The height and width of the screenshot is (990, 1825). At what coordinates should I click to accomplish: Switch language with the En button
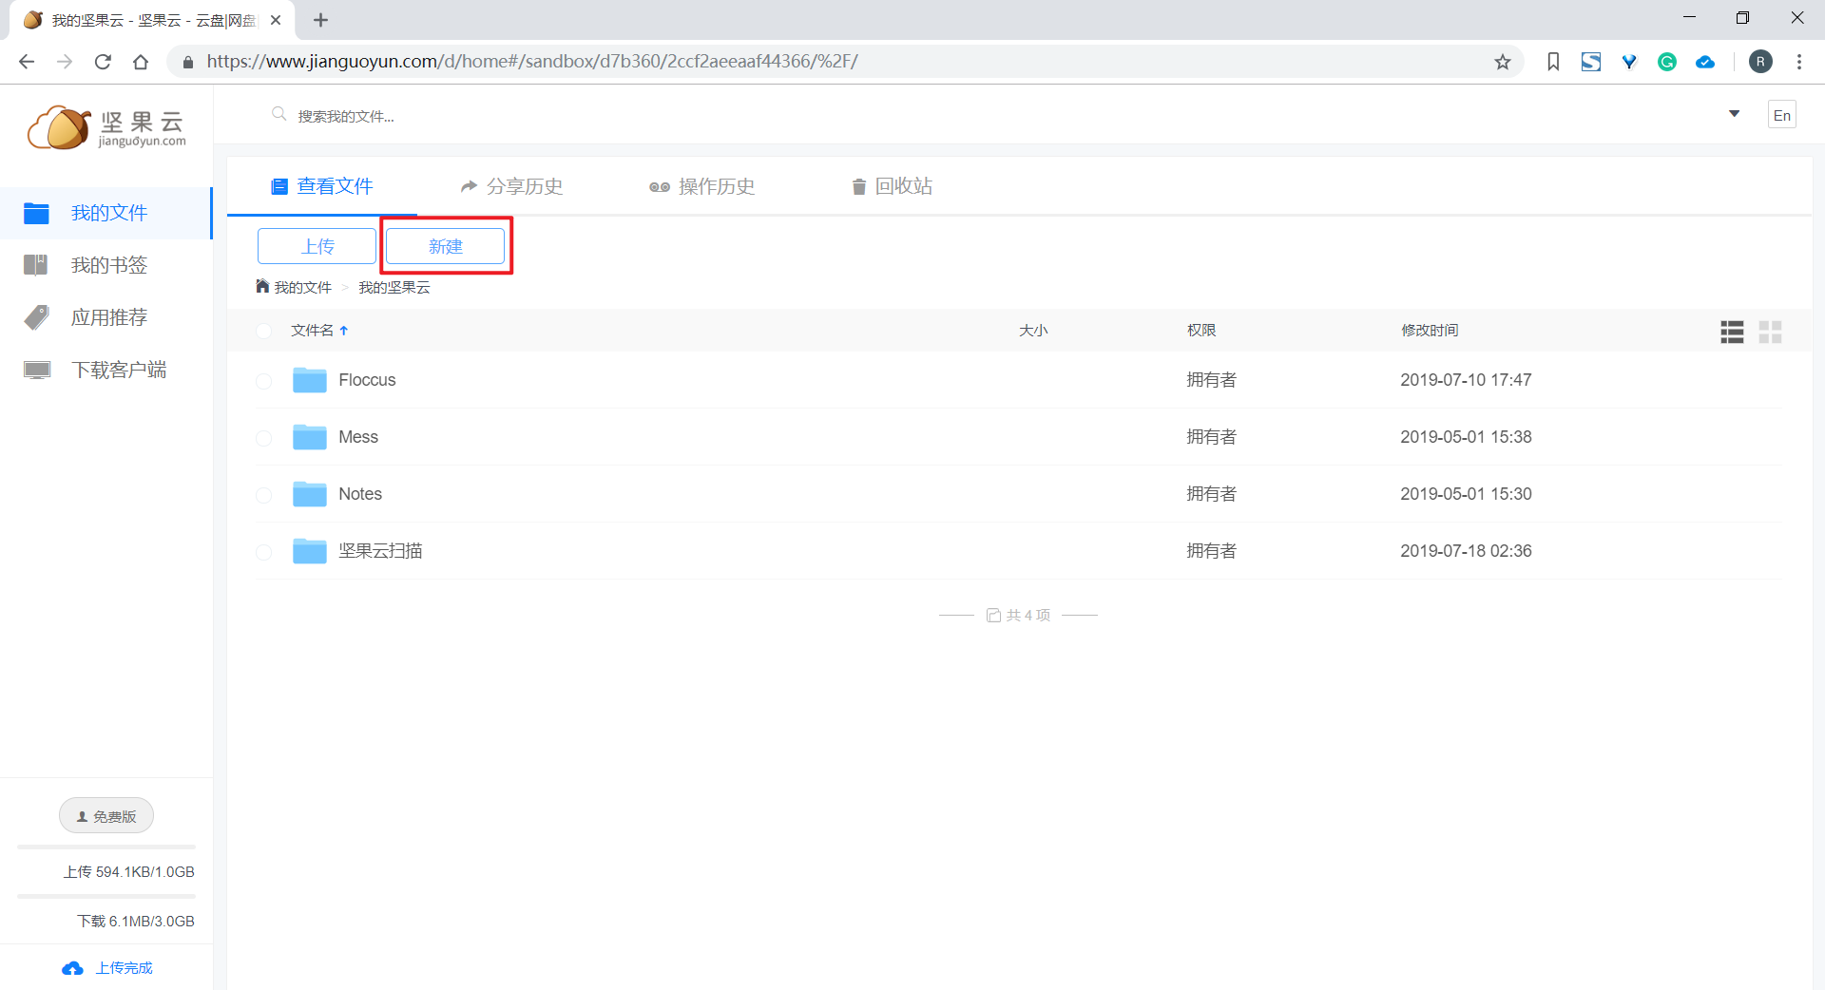[x=1781, y=114]
